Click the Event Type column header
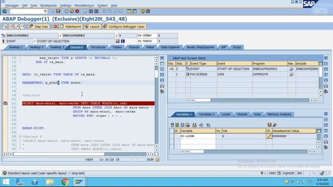 pyautogui.click(x=203, y=63)
